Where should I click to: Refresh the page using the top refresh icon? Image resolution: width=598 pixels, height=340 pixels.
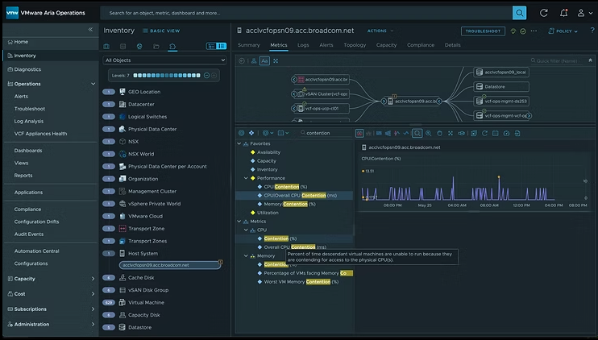click(x=544, y=13)
